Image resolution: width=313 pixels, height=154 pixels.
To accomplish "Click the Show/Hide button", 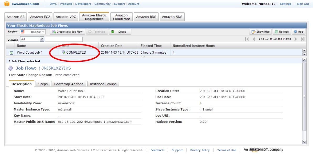I will pyautogui.click(x=260, y=32).
